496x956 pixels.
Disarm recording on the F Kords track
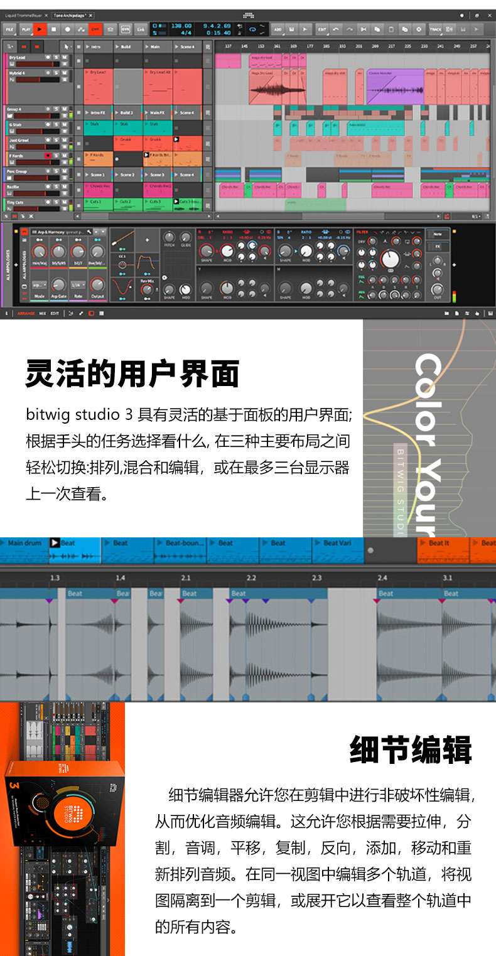pyautogui.click(x=48, y=156)
